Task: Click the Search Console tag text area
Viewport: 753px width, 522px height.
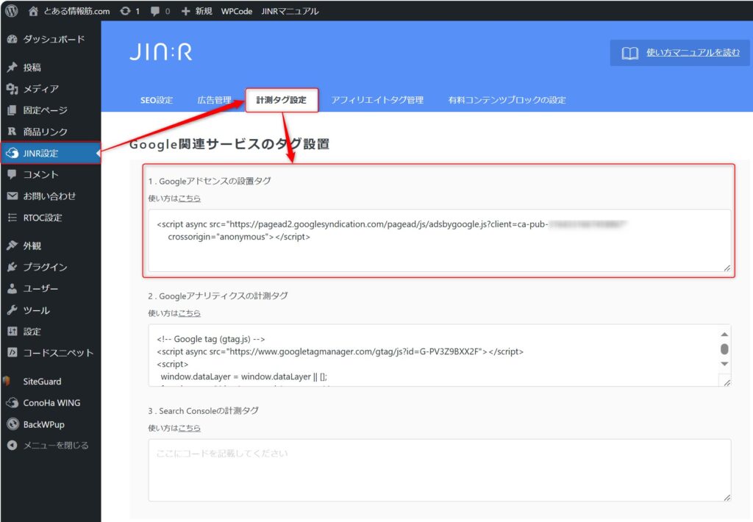Action: pos(440,470)
